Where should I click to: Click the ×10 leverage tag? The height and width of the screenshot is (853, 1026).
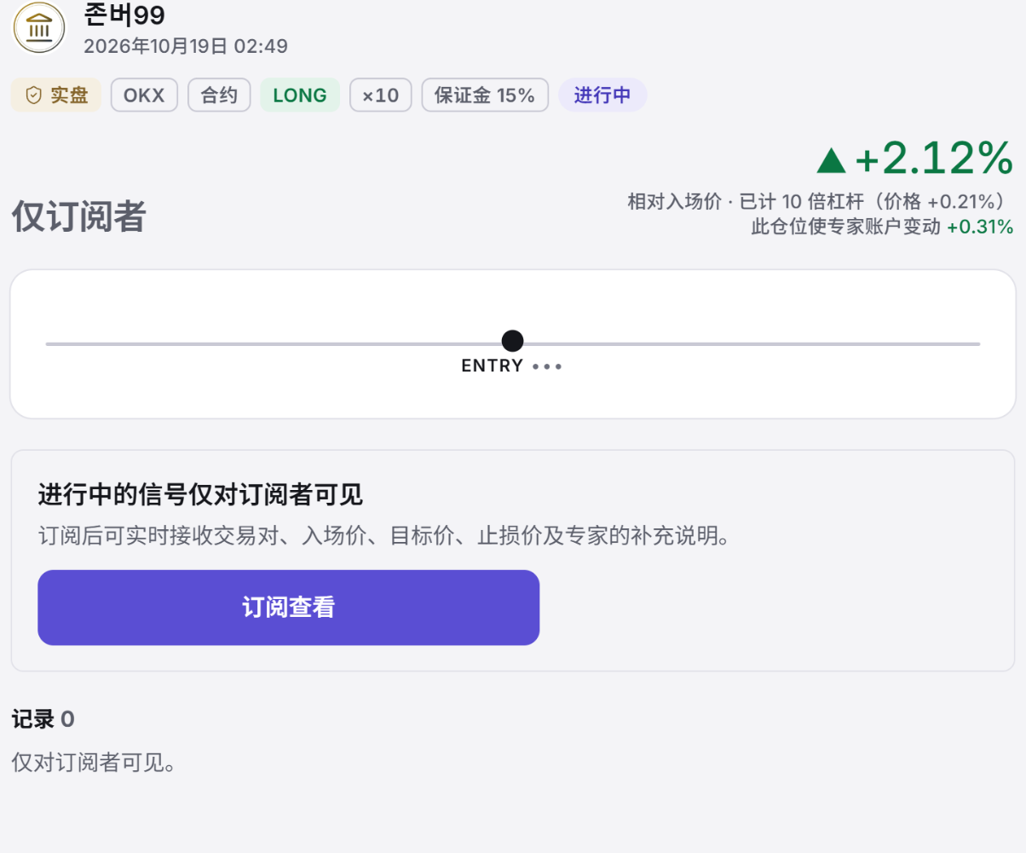381,95
